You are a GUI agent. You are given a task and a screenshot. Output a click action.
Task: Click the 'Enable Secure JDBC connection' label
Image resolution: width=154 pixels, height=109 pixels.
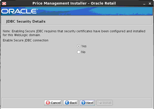pyautogui.click(x=26, y=40)
